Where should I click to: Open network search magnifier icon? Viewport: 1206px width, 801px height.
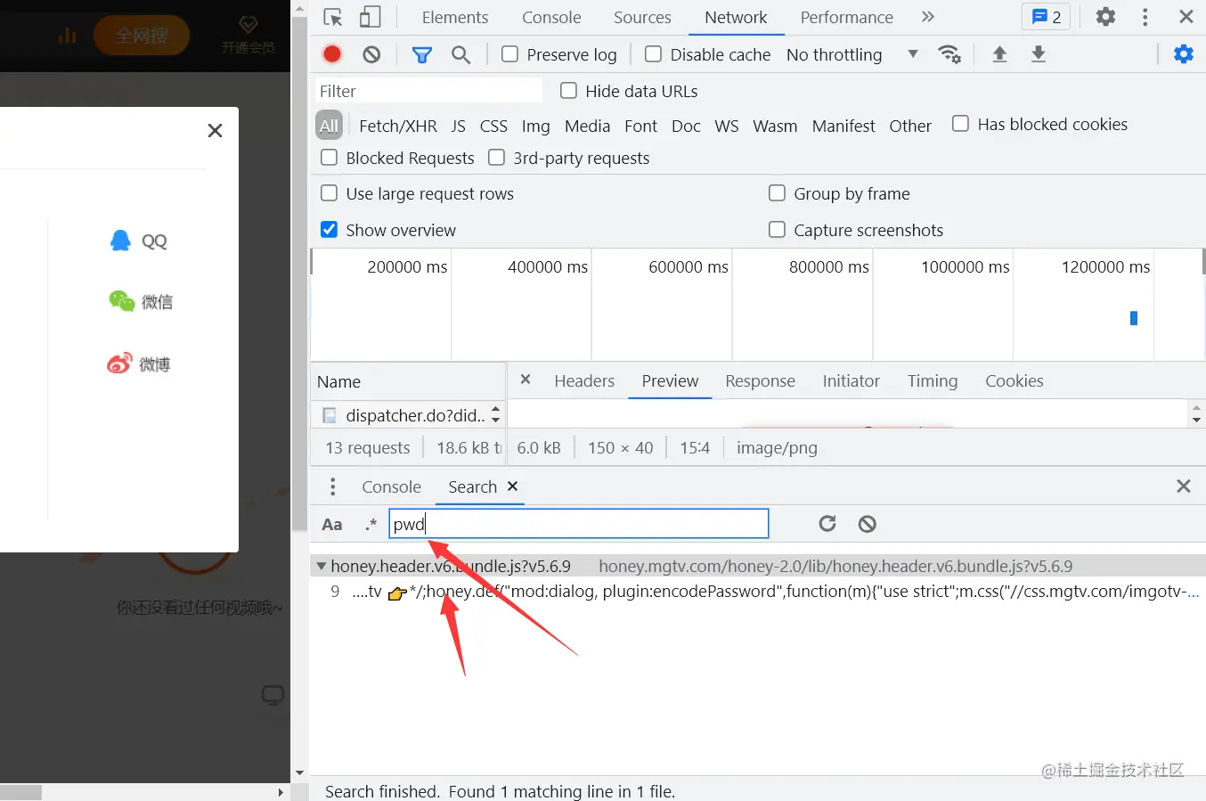[460, 55]
